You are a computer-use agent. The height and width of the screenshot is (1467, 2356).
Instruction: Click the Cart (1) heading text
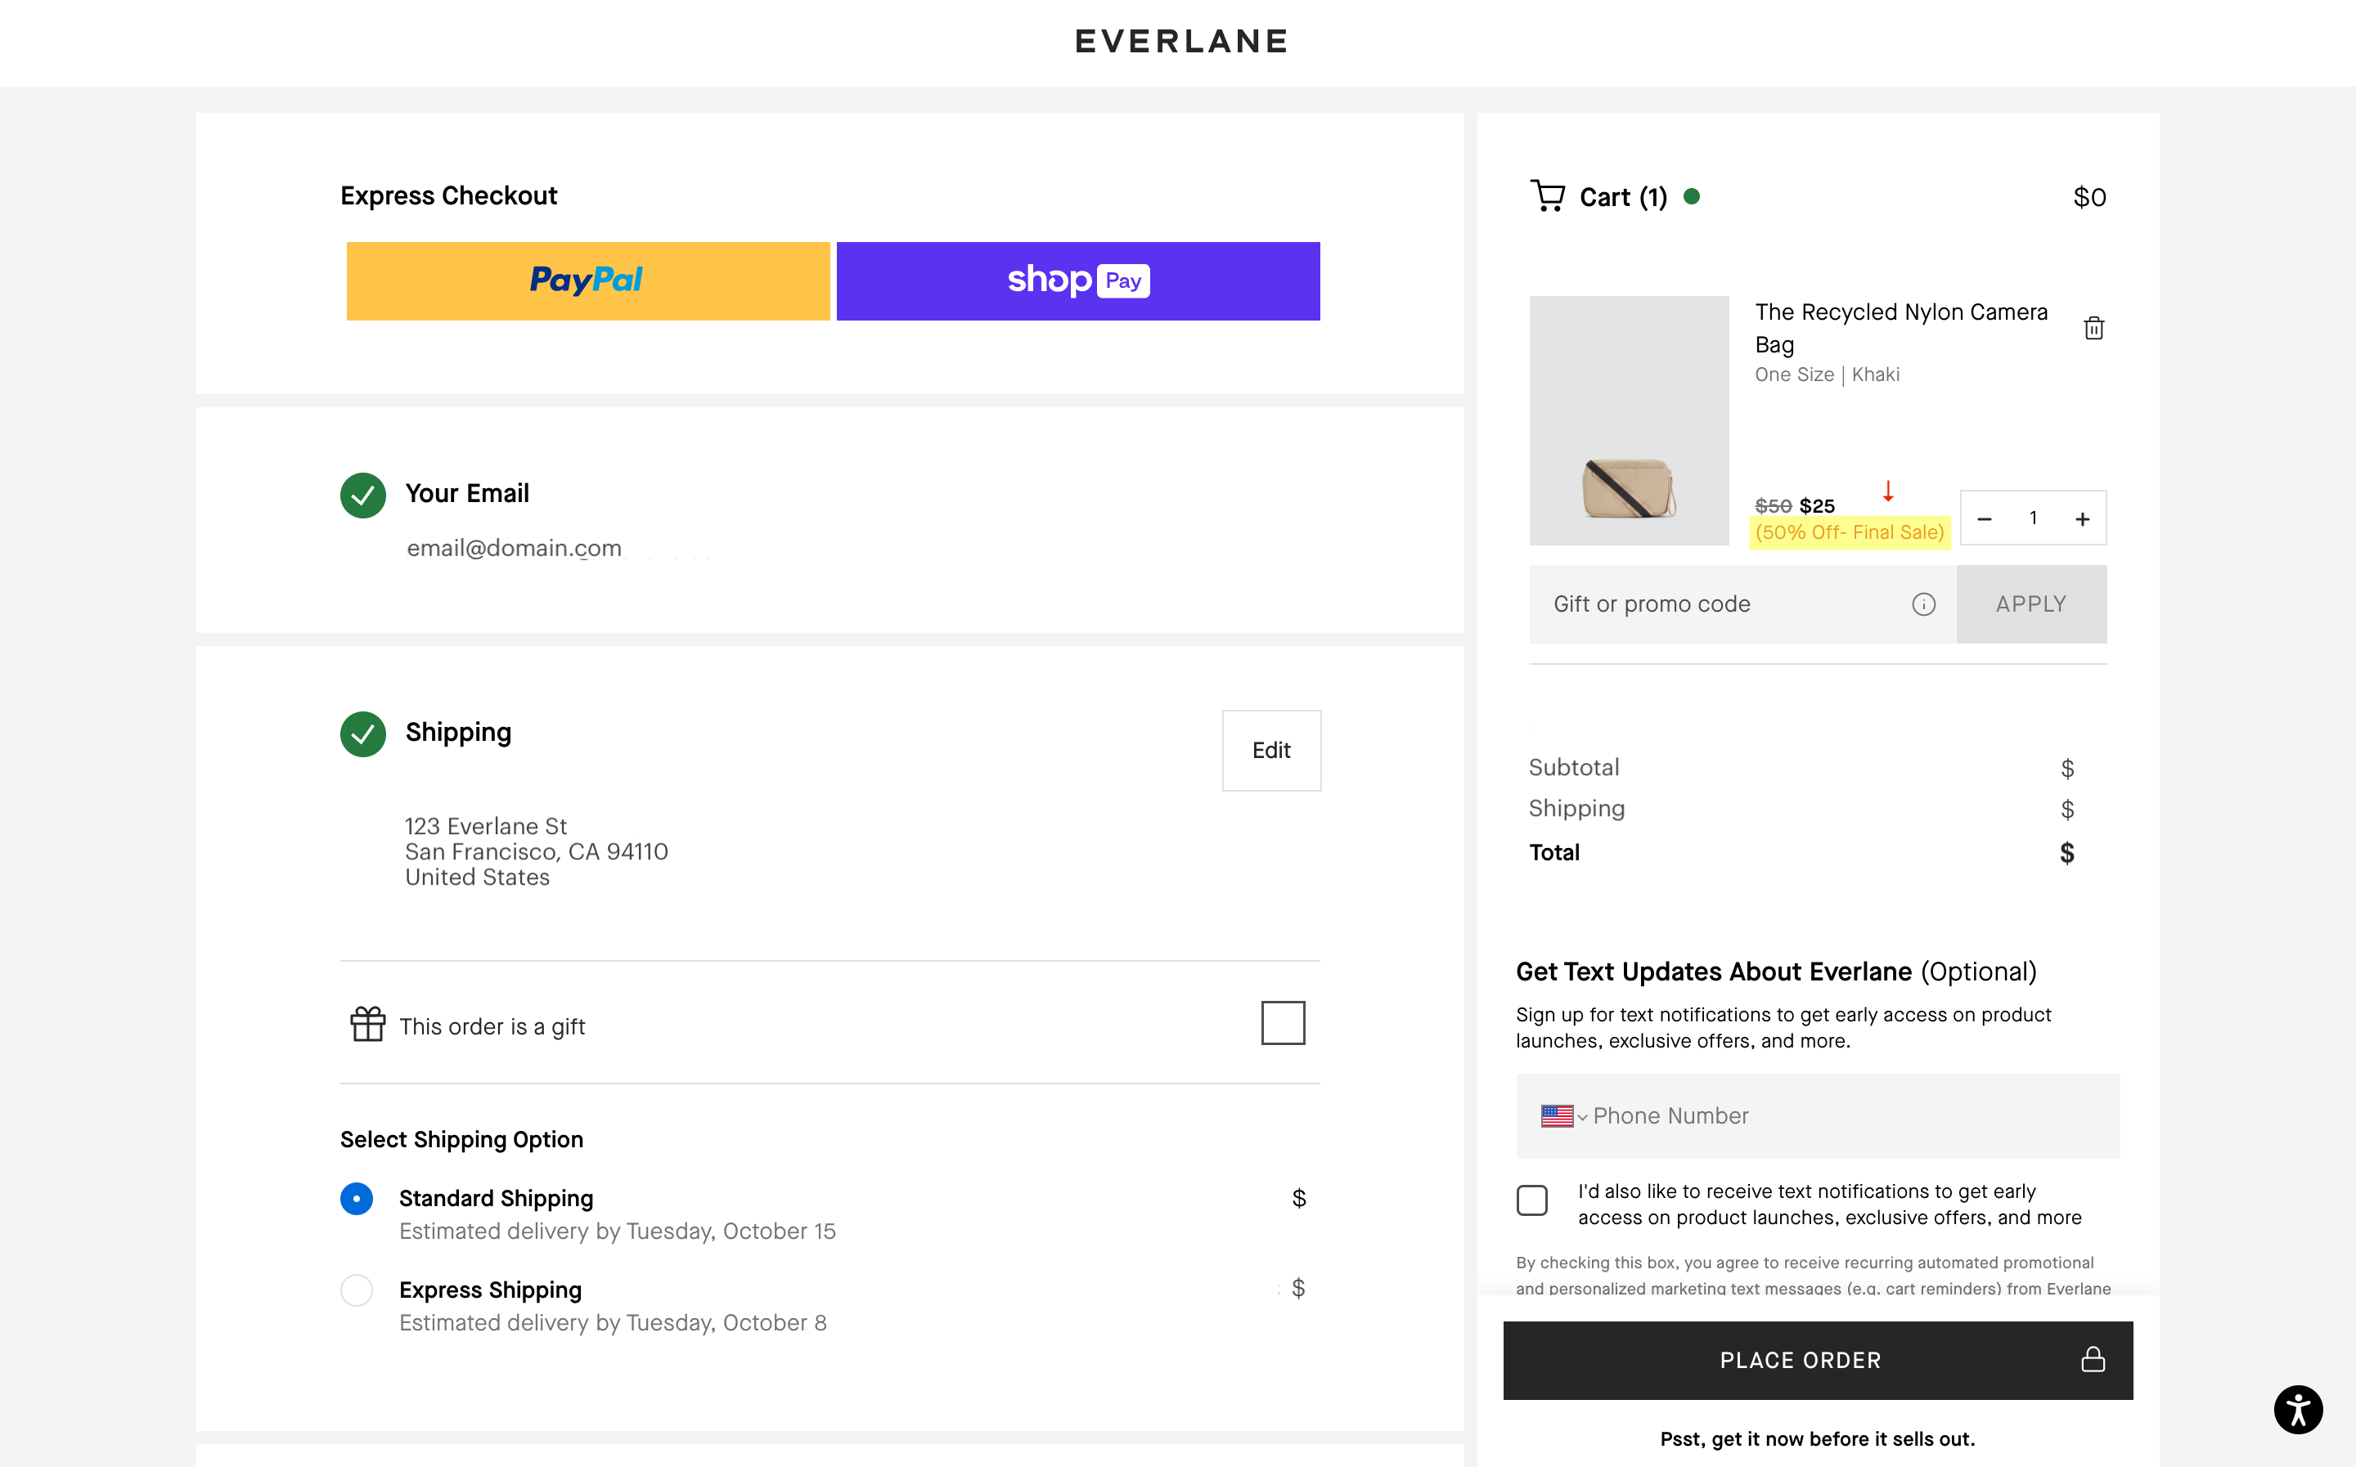(x=1623, y=198)
